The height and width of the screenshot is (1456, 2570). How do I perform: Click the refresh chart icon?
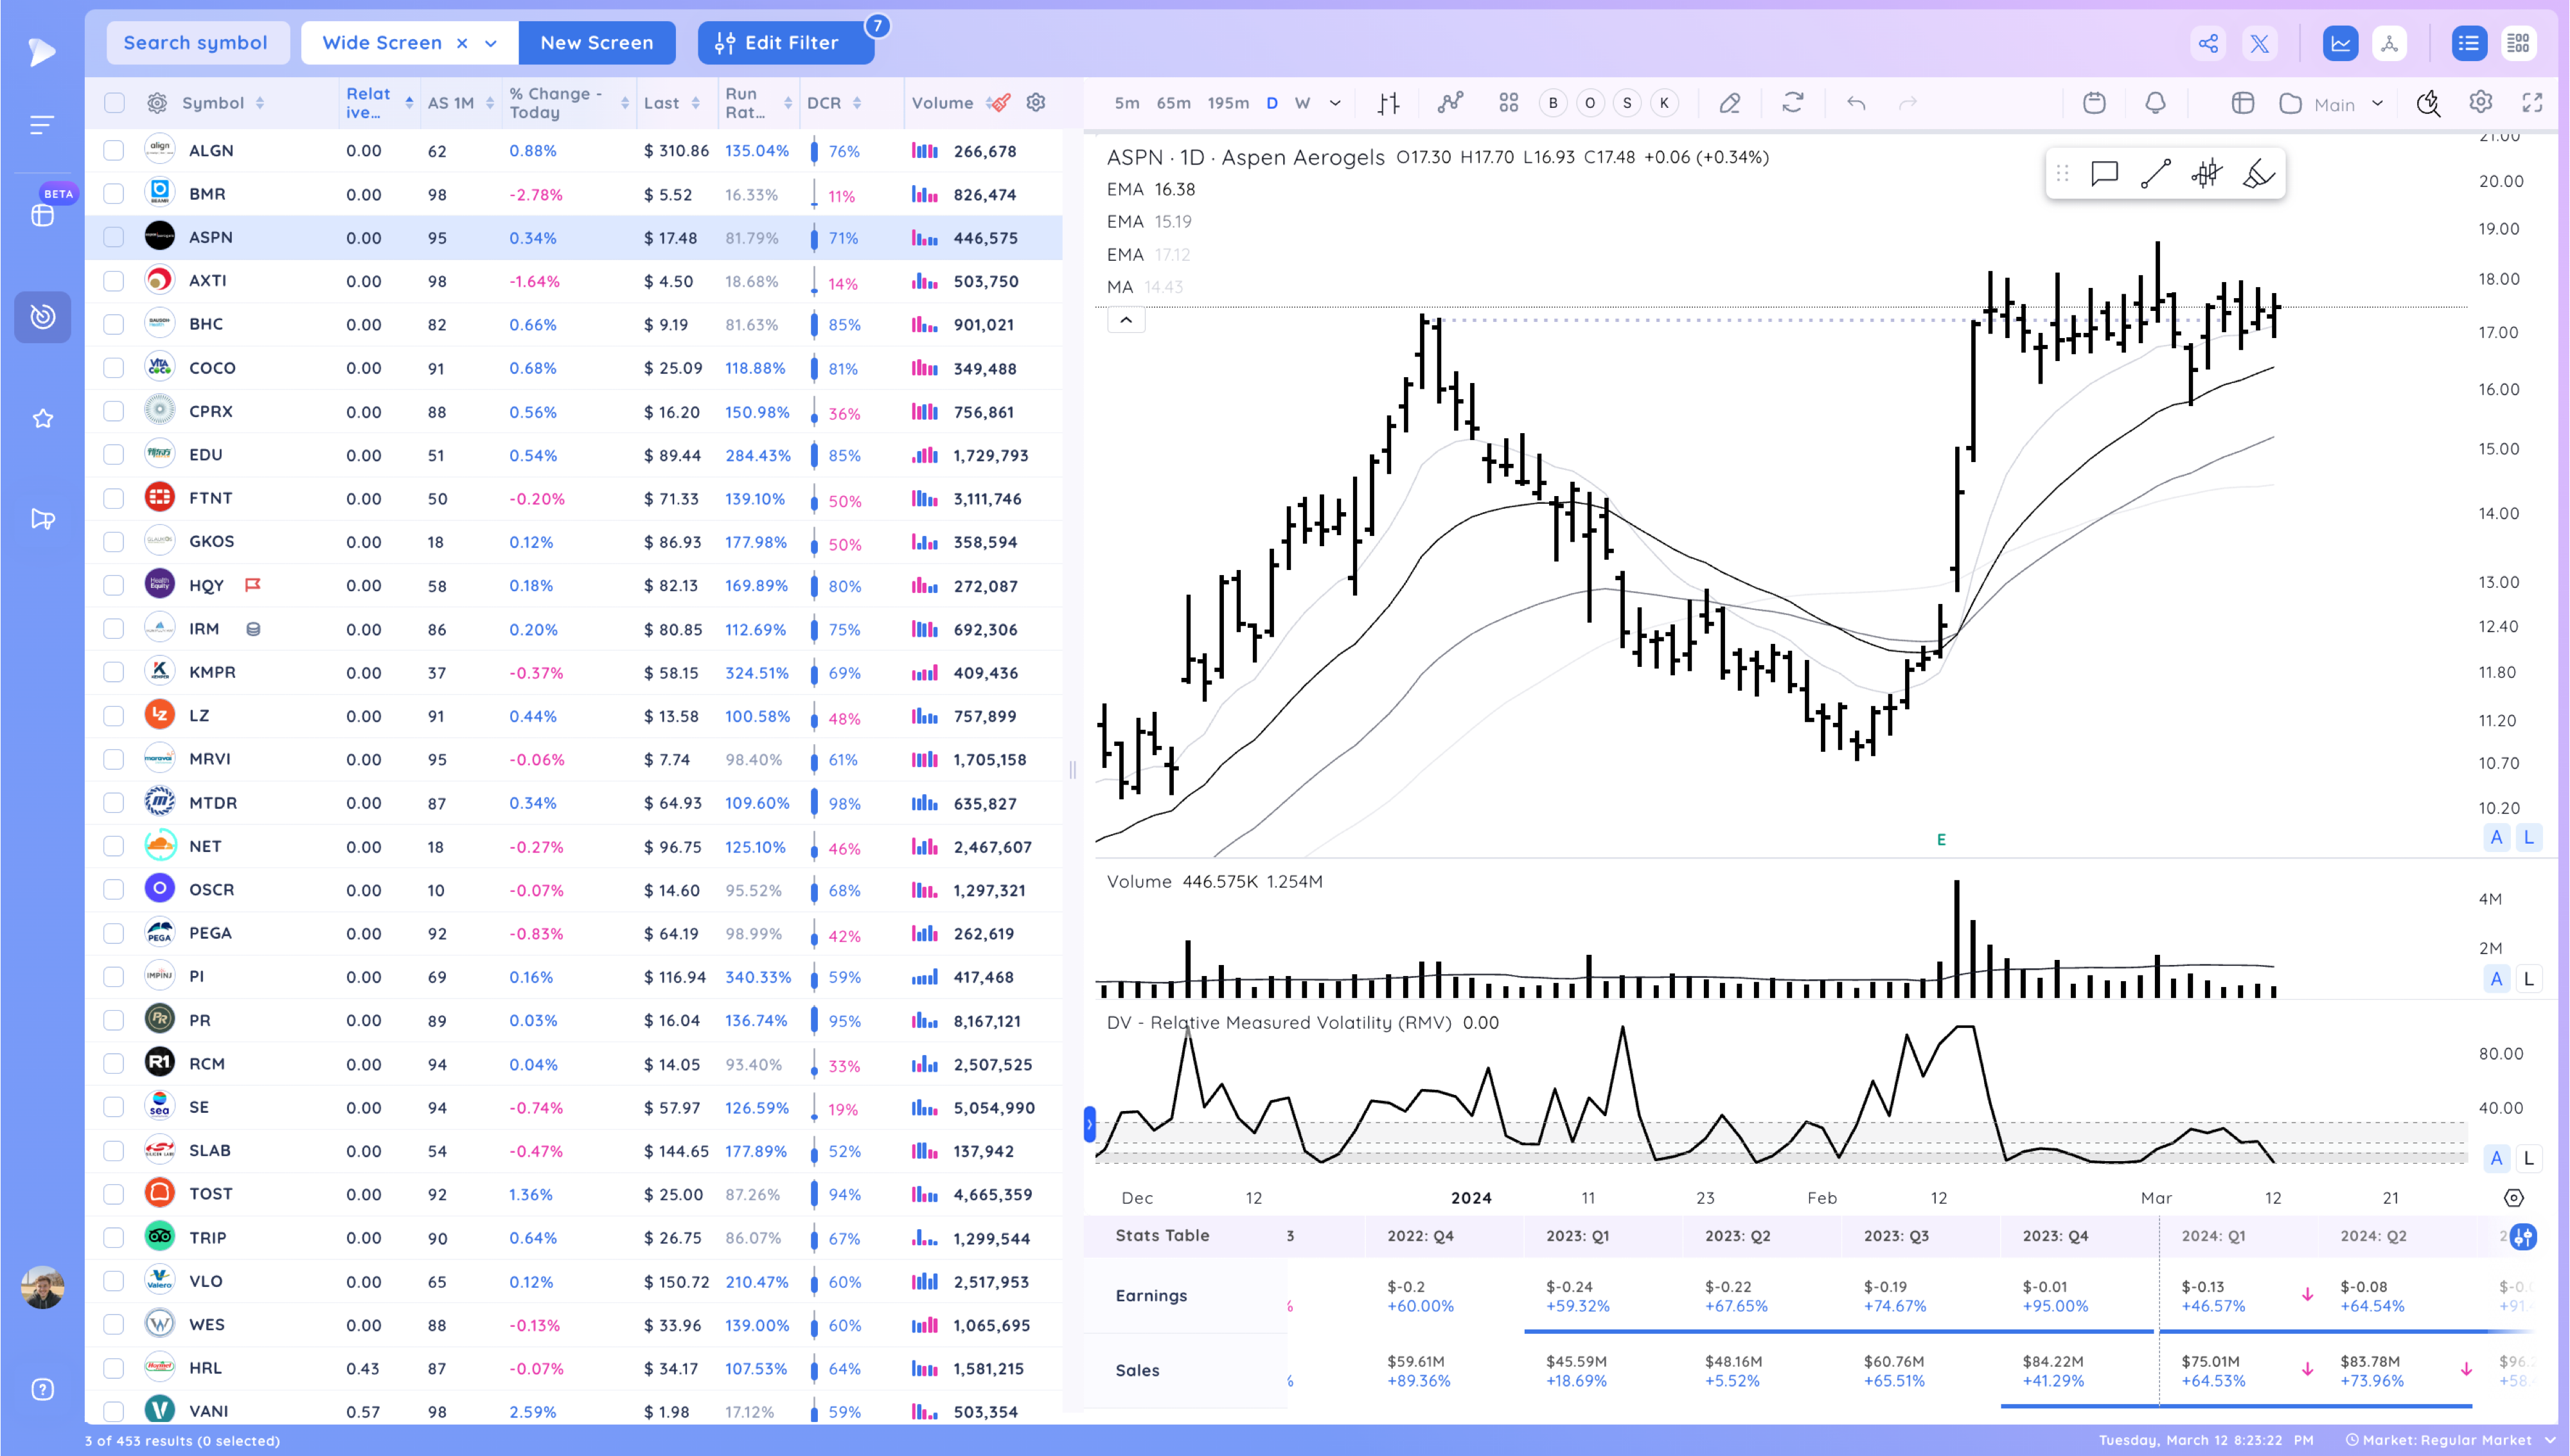pyautogui.click(x=1793, y=103)
